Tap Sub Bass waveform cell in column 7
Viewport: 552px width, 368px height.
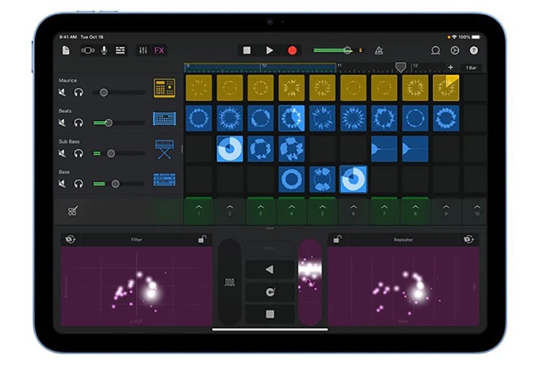click(384, 149)
